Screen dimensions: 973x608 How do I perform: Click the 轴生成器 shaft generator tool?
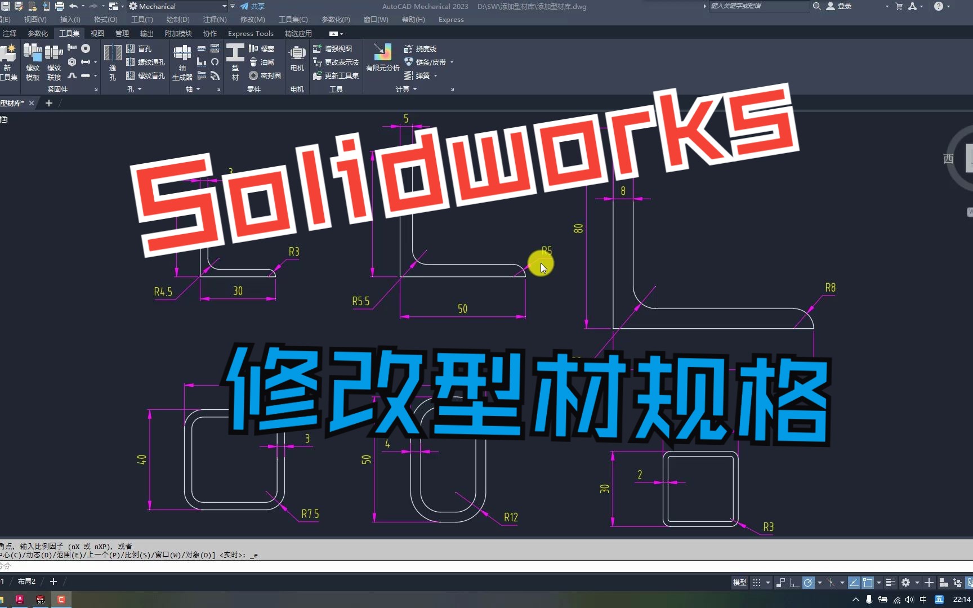click(x=181, y=62)
